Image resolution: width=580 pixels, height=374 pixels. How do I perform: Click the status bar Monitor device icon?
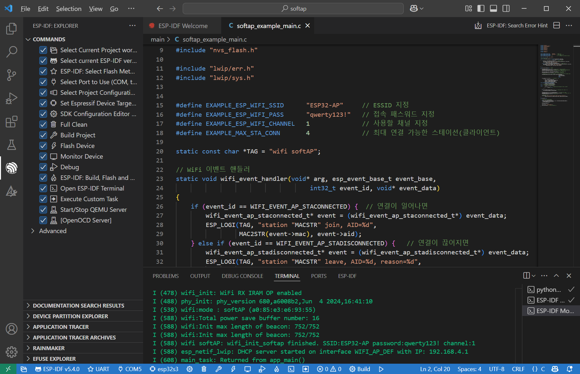click(247, 369)
